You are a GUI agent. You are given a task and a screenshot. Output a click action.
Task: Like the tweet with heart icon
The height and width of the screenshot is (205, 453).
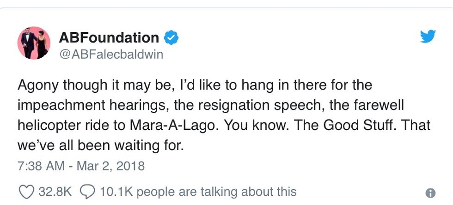(x=27, y=191)
